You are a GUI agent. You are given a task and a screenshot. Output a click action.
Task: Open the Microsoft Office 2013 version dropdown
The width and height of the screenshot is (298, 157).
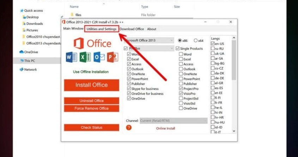pyautogui.click(x=149, y=40)
